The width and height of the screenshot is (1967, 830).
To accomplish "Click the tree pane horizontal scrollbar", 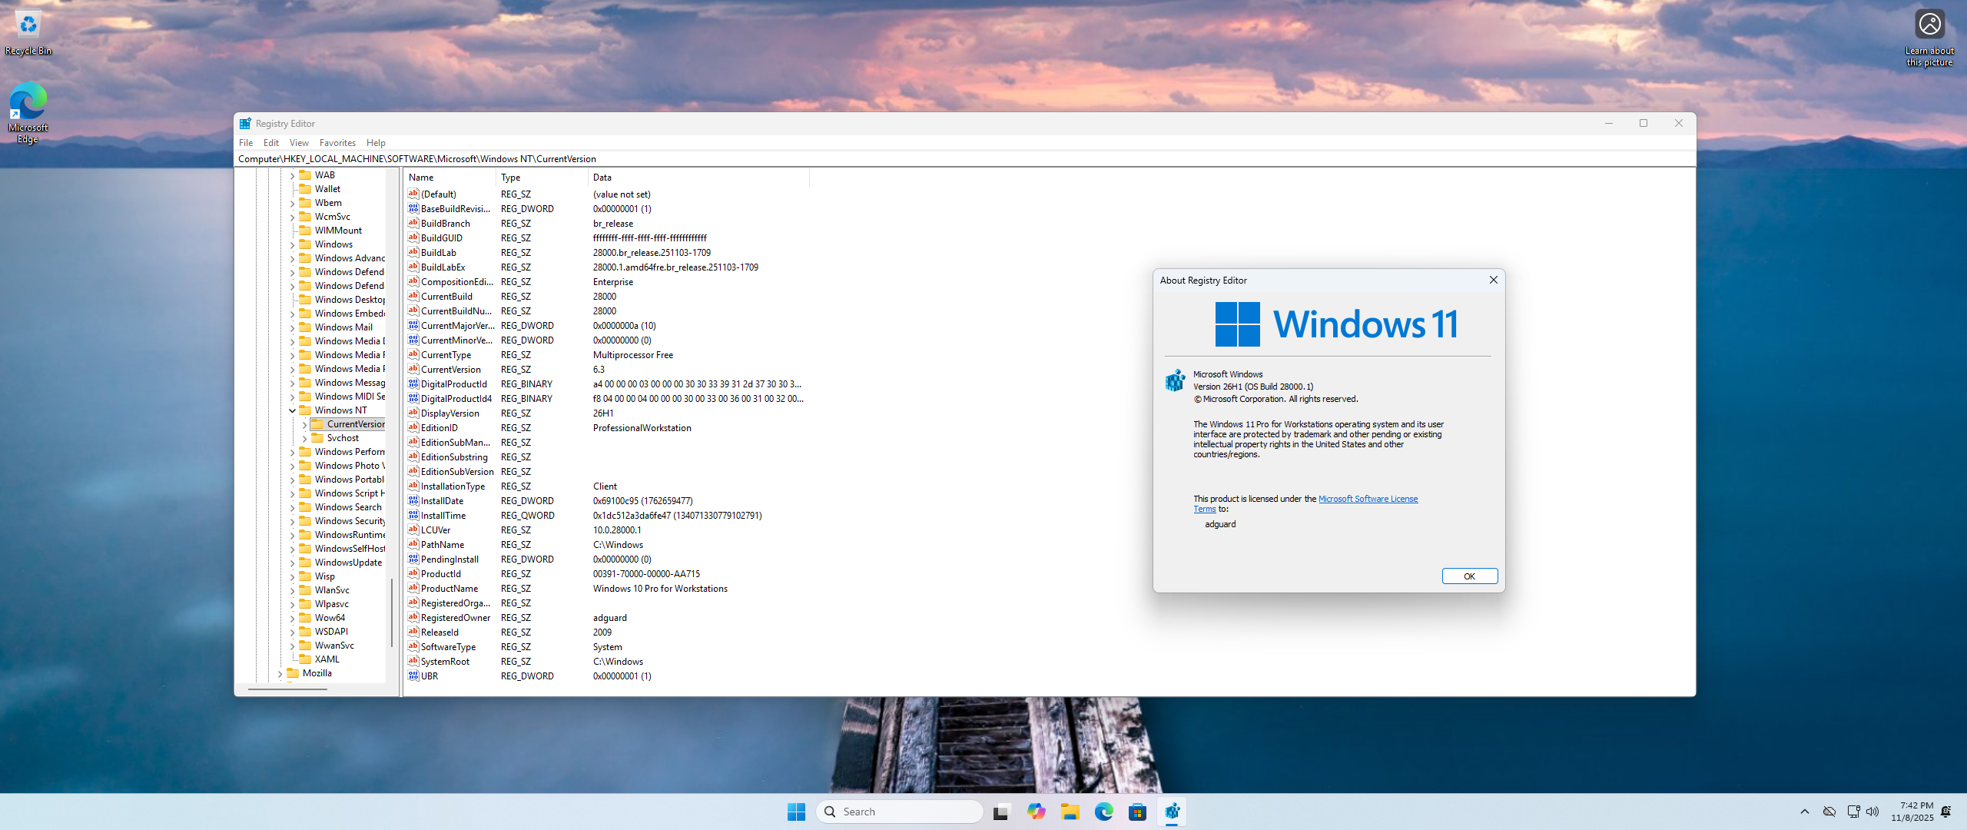I will tap(288, 689).
